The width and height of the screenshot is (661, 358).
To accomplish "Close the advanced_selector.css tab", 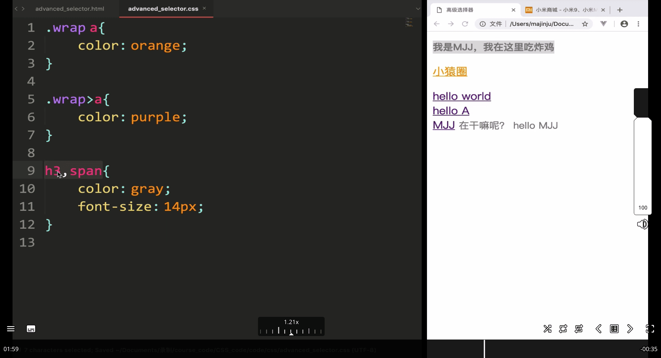I will [x=204, y=8].
